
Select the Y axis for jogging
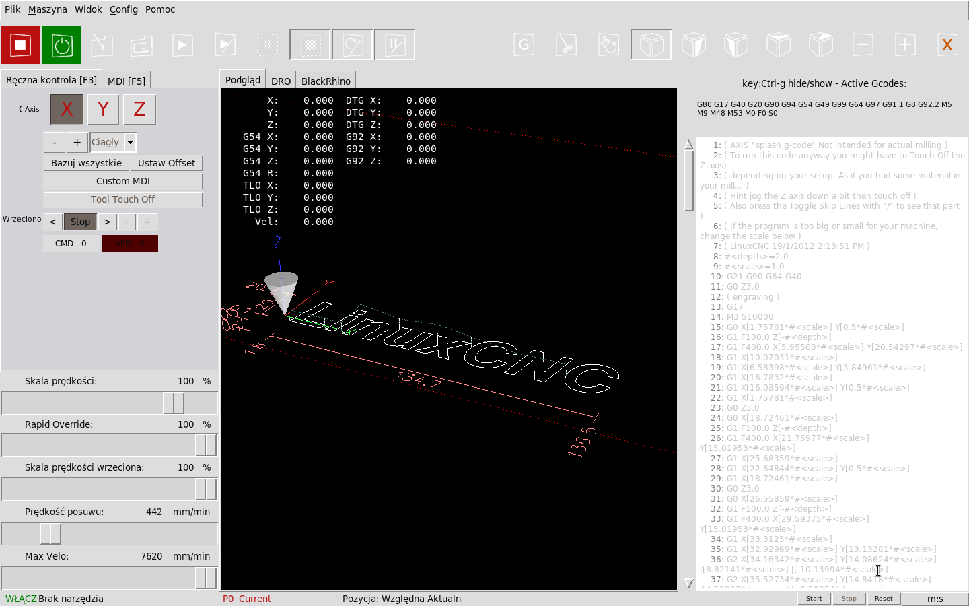[103, 109]
